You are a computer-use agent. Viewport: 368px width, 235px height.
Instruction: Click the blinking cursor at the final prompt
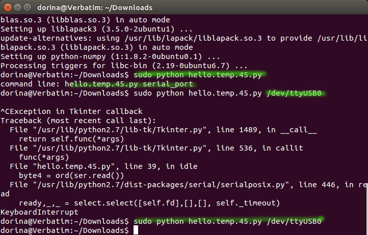click(x=136, y=230)
